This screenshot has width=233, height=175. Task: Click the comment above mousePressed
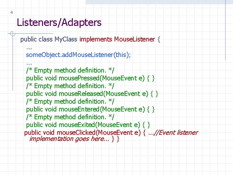[x=70, y=70]
